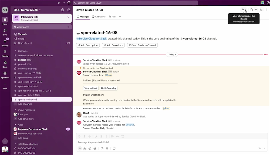Compose a new message
The image size is (270, 155).
[x=69, y=10]
